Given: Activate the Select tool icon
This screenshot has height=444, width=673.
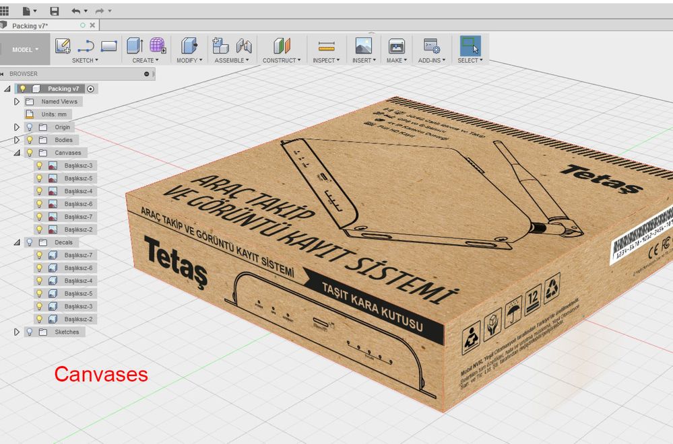Looking at the screenshot, I should click(470, 46).
